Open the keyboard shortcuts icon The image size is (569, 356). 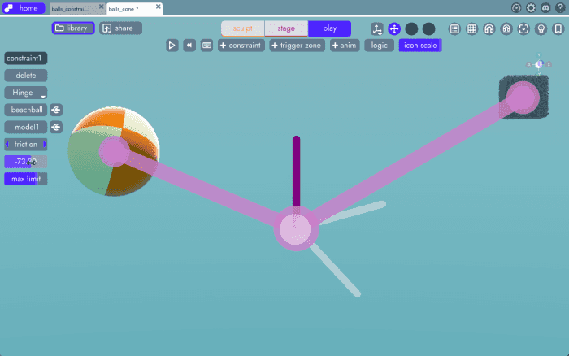pyautogui.click(x=206, y=46)
